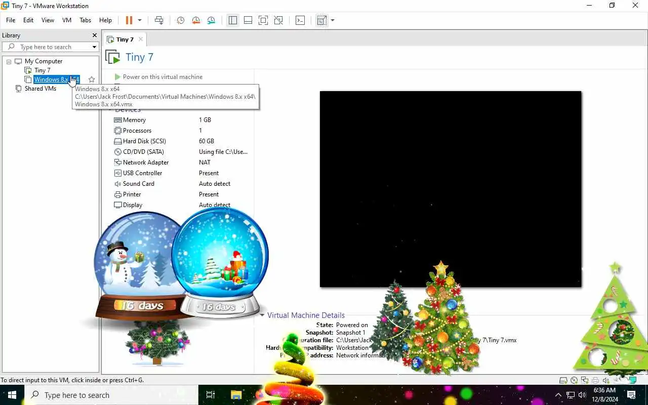Image resolution: width=648 pixels, height=405 pixels.
Task: Click the CD/DVD status bar icon
Action: click(x=574, y=380)
